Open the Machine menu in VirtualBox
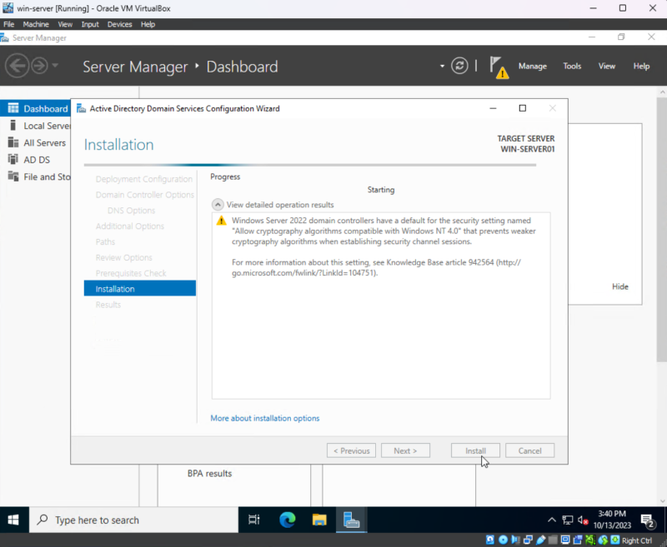Image resolution: width=667 pixels, height=547 pixels. [35, 24]
